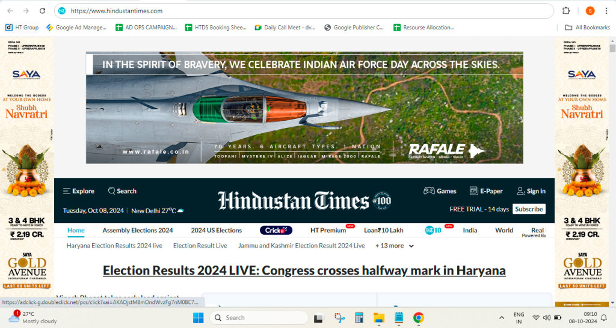Open the HT10 logo tab

pos(433,230)
